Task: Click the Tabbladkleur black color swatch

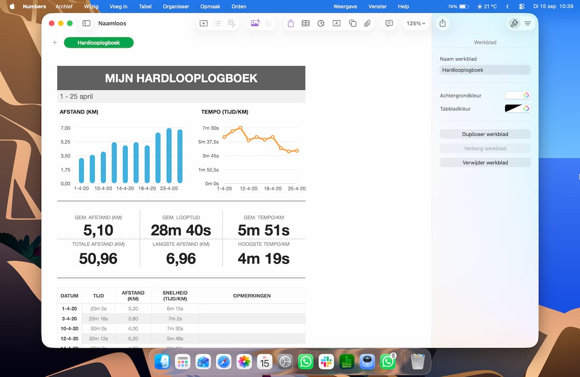Action: 514,109
